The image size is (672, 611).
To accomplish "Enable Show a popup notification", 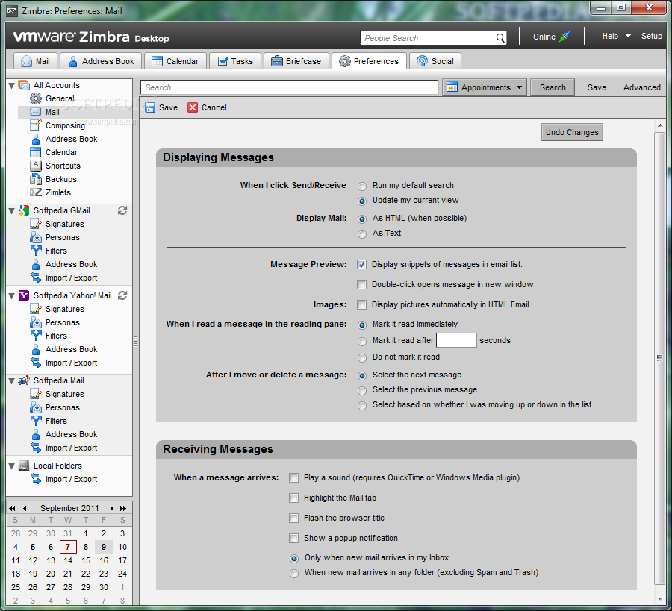I will 293,538.
